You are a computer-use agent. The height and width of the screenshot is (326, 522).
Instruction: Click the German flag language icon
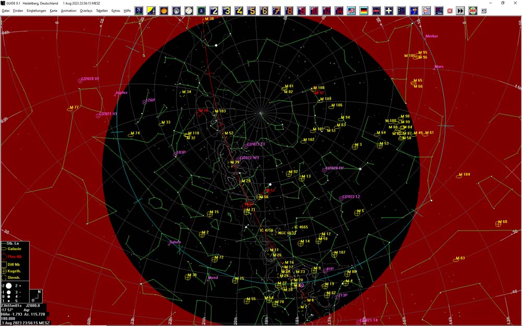[364, 10]
